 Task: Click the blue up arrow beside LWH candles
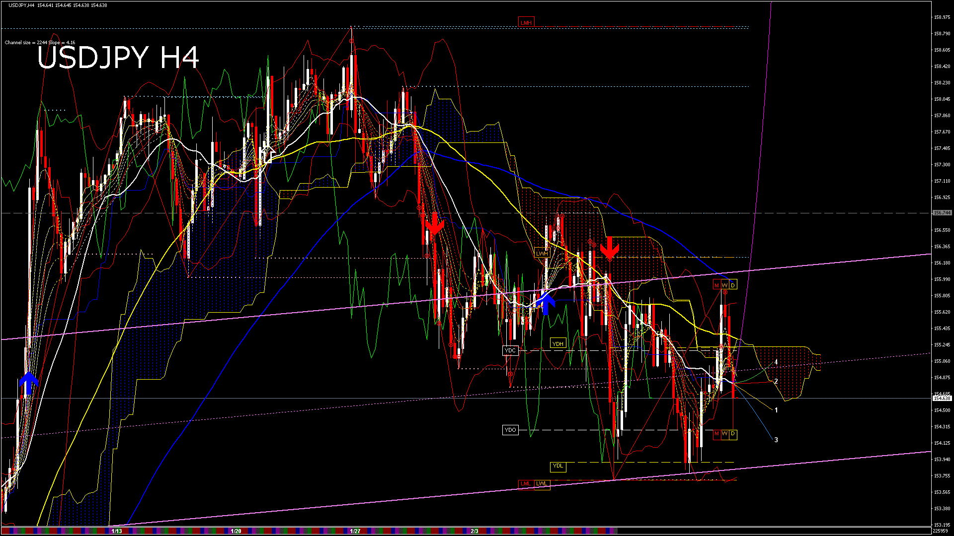pos(546,303)
